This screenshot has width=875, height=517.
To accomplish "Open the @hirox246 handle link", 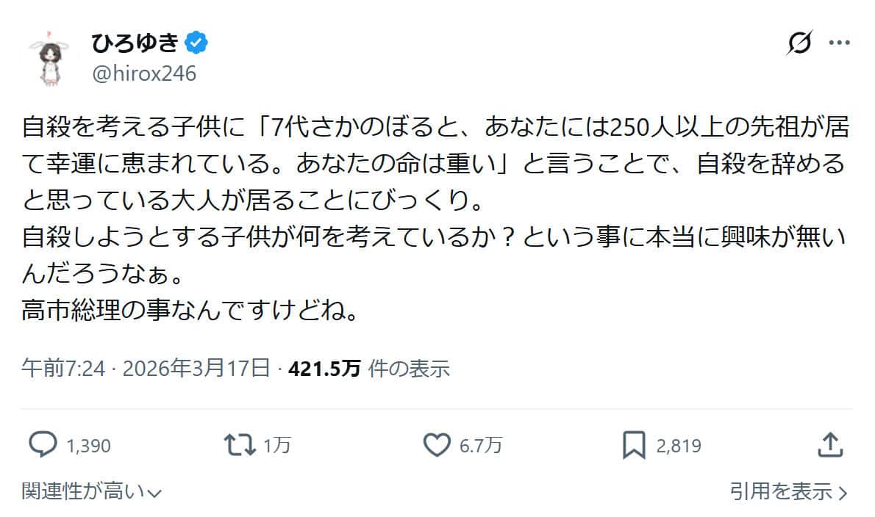I will 143,73.
